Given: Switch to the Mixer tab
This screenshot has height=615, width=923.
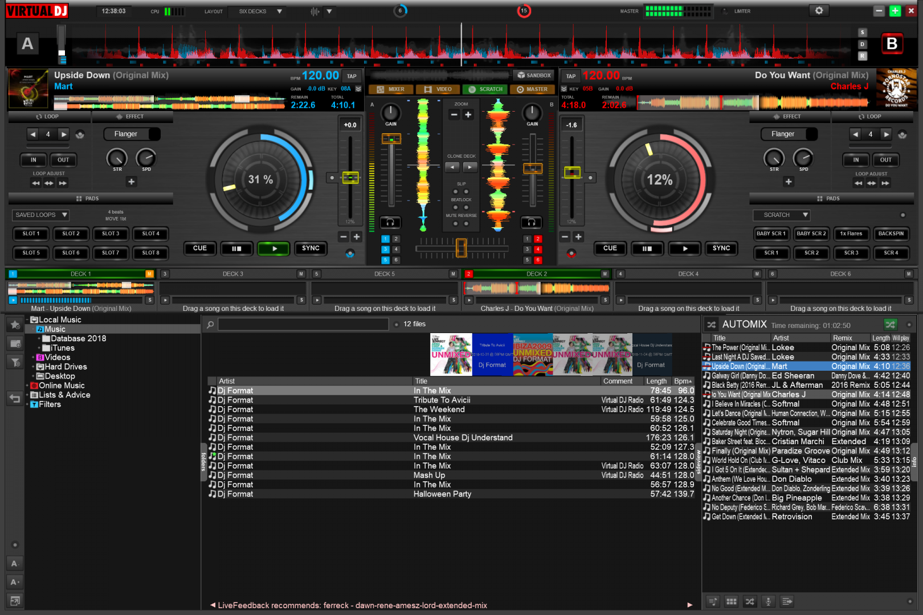Looking at the screenshot, I should pos(391,89).
